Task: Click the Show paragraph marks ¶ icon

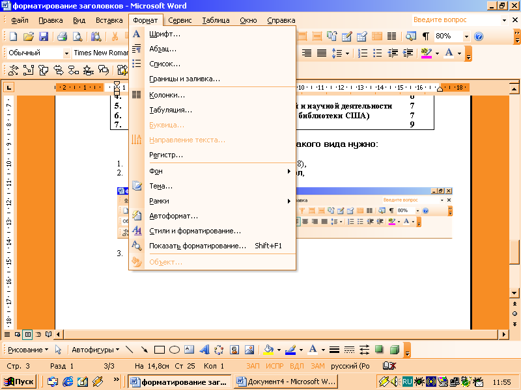Action: [426, 36]
